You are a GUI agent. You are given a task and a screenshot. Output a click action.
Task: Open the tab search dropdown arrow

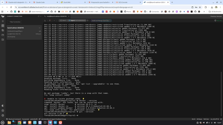point(2,2)
